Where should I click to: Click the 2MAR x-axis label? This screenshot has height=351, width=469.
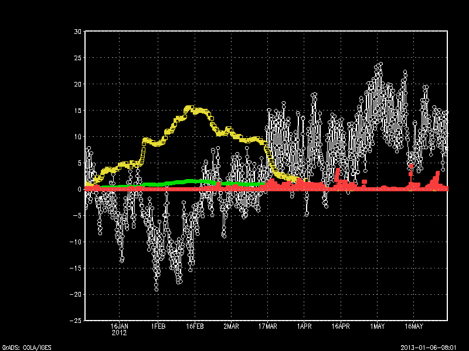(231, 326)
